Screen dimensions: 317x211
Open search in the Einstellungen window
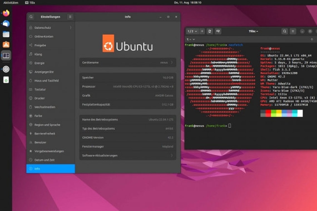click(x=31, y=17)
